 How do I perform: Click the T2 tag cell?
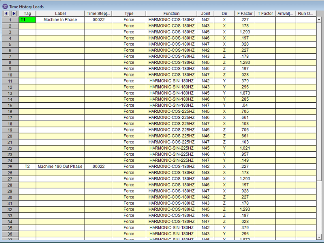click(x=27, y=167)
